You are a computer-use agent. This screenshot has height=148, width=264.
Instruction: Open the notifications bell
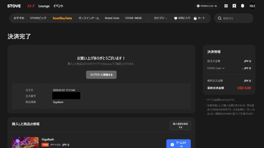(243, 6)
